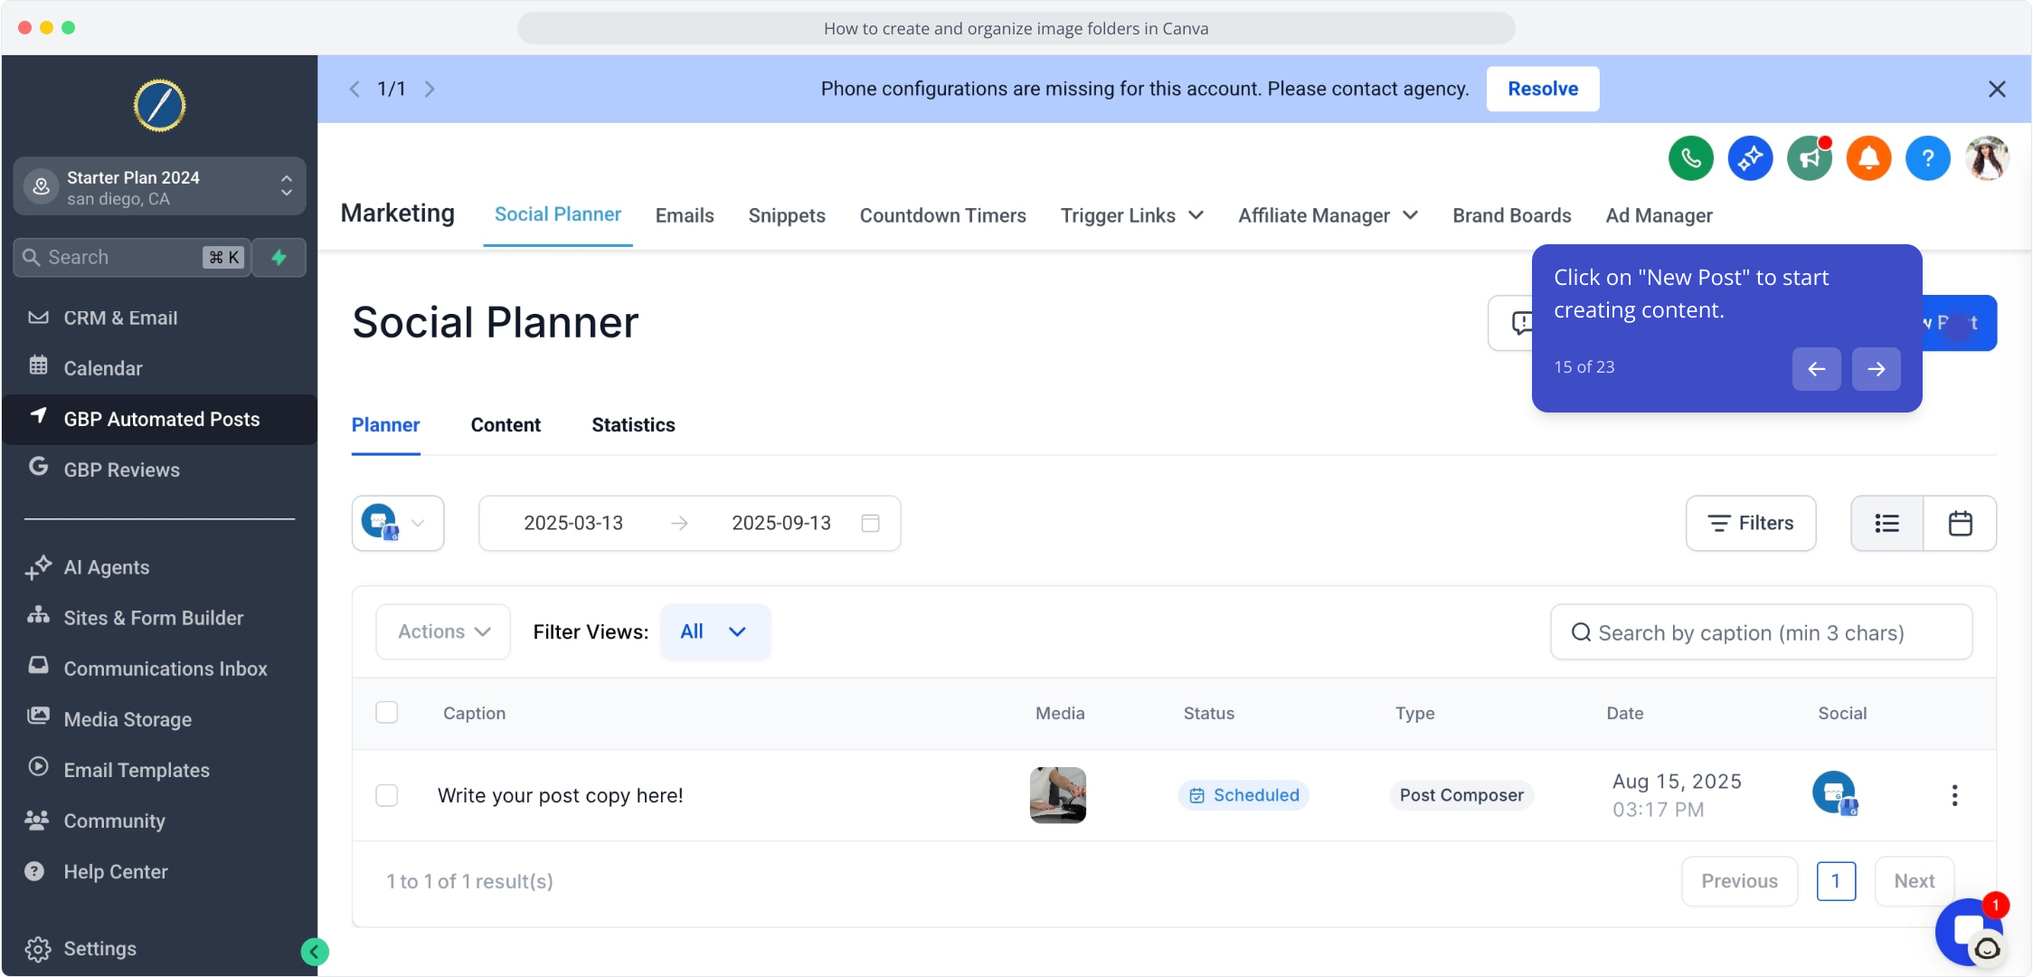Select the Statistics sub-tab
2033x977 pixels.
tap(633, 425)
